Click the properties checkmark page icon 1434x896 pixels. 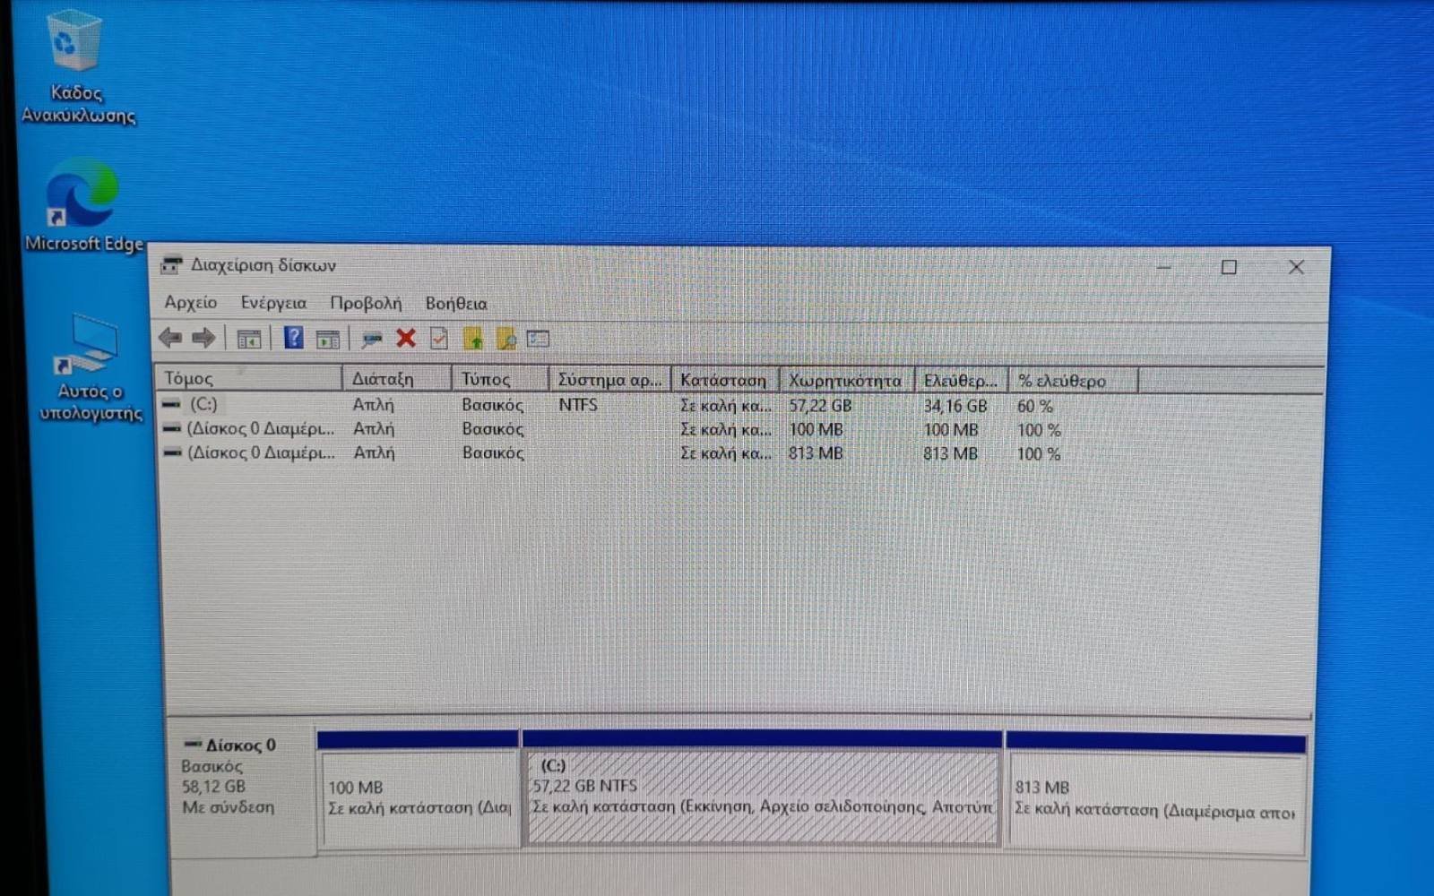click(x=439, y=338)
